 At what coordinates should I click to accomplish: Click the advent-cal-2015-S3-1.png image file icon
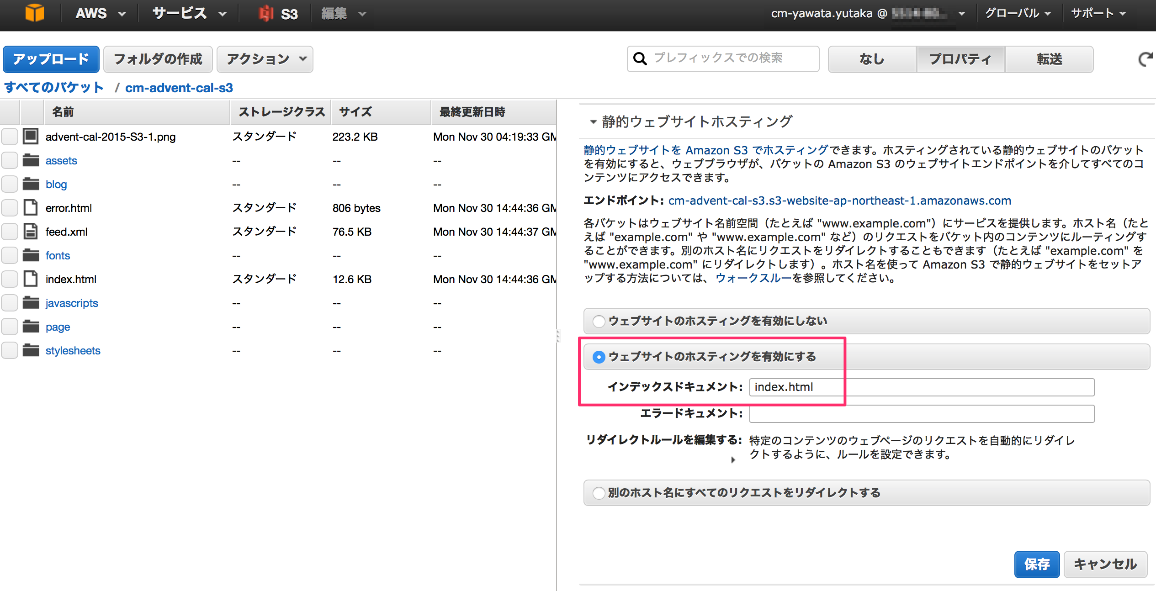(31, 136)
